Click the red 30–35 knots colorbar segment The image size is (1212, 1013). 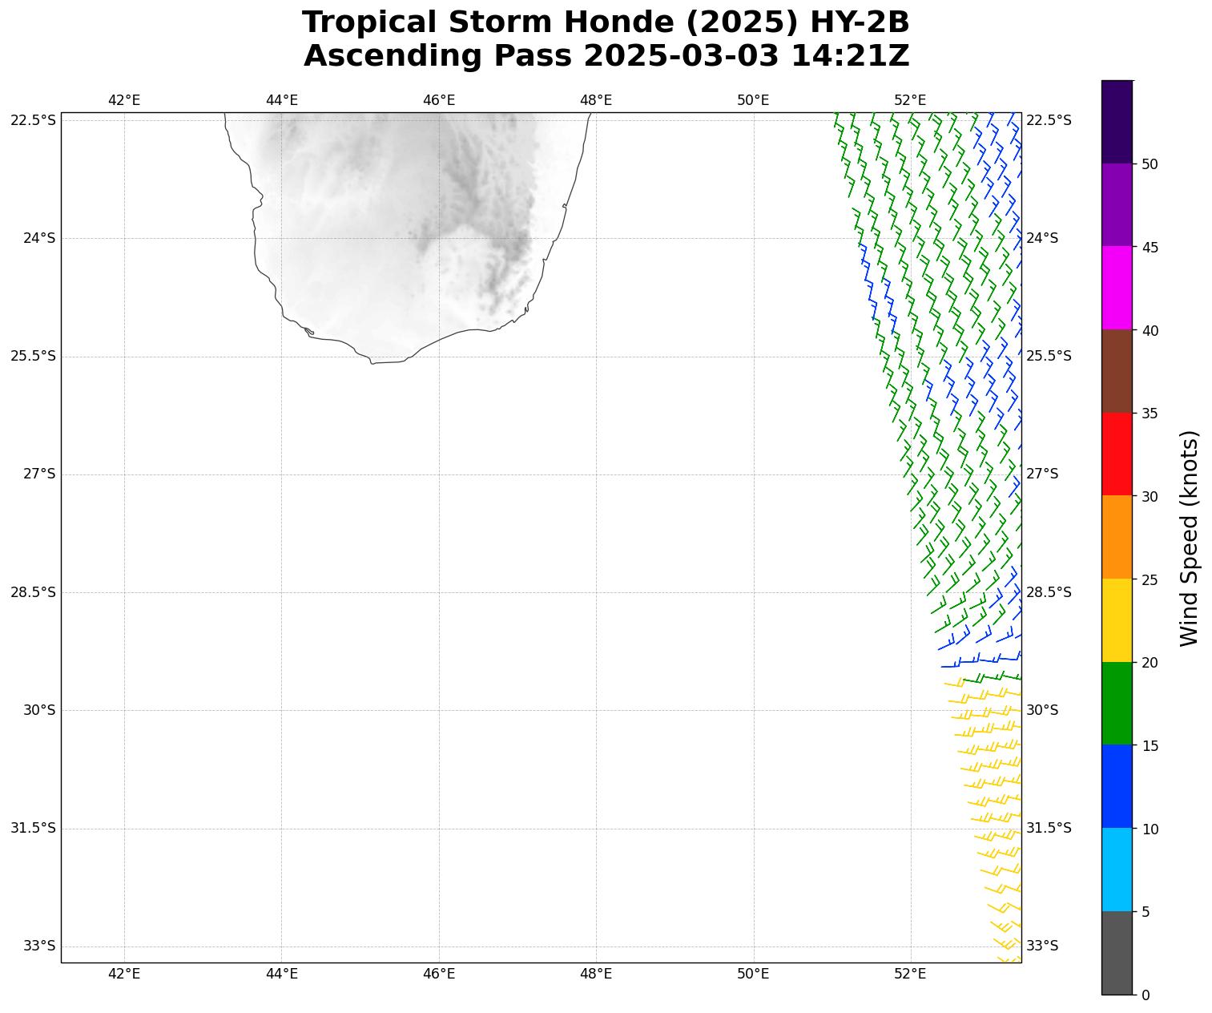(1117, 454)
